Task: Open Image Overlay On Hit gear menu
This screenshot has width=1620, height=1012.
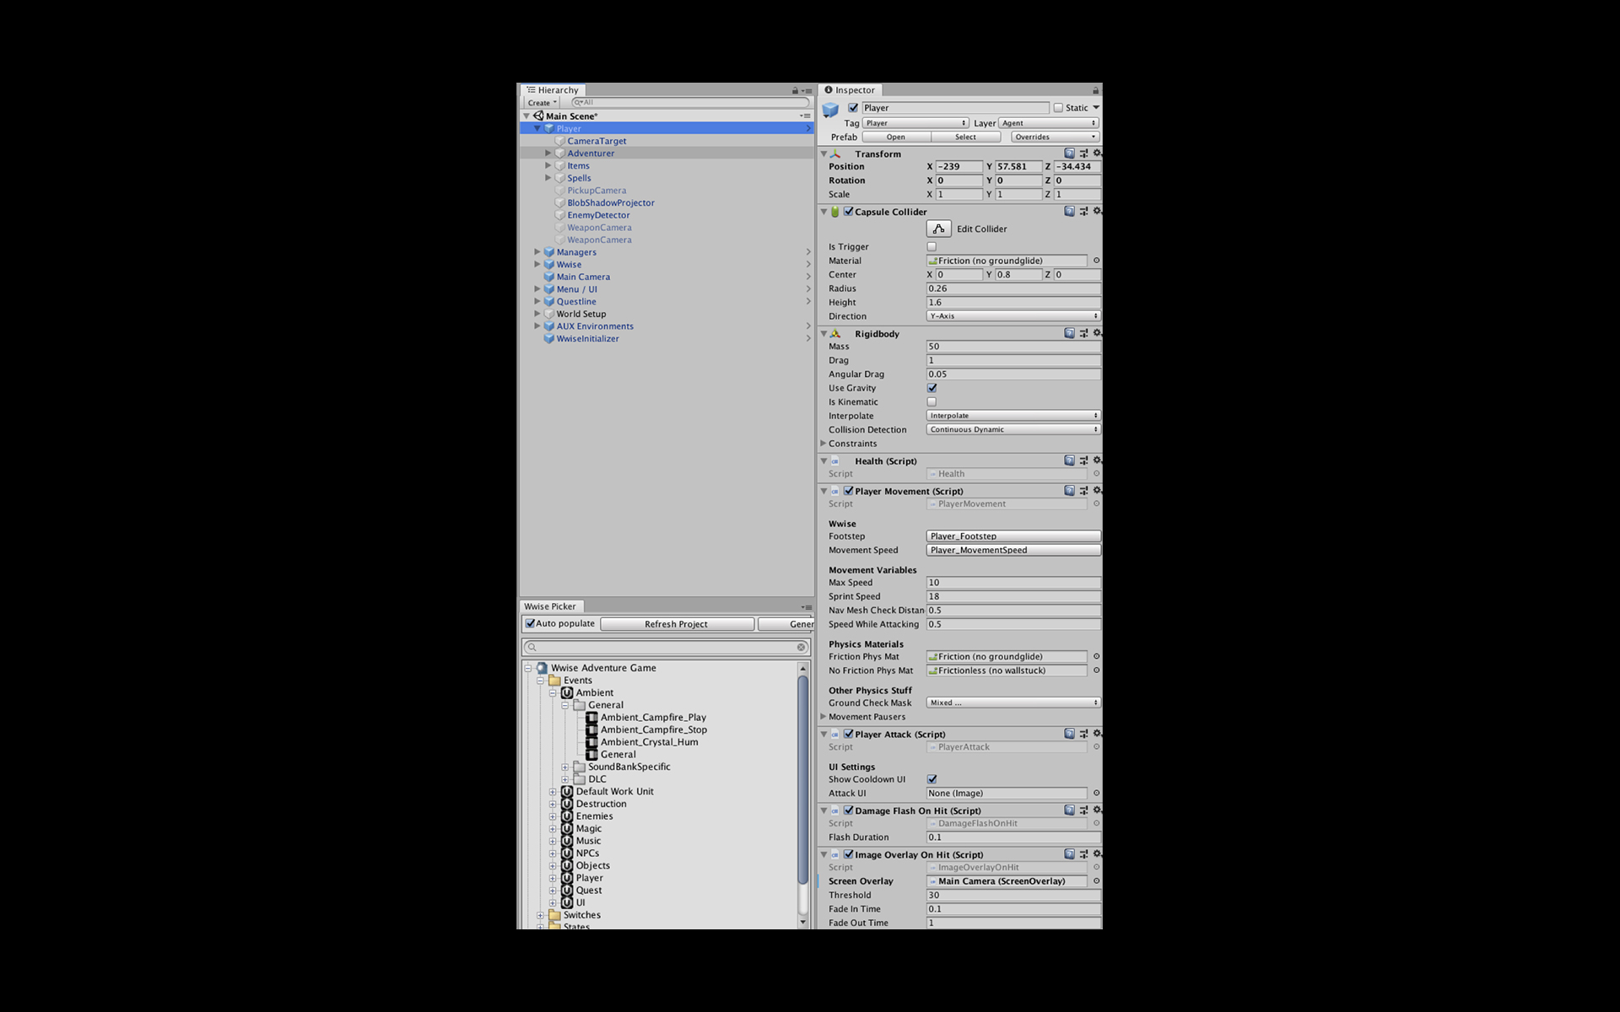Action: tap(1097, 853)
